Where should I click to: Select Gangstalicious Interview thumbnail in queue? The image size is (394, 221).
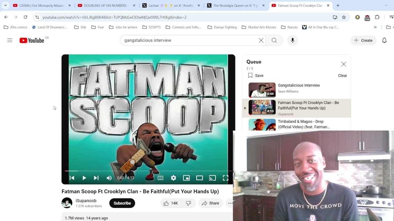(262, 90)
